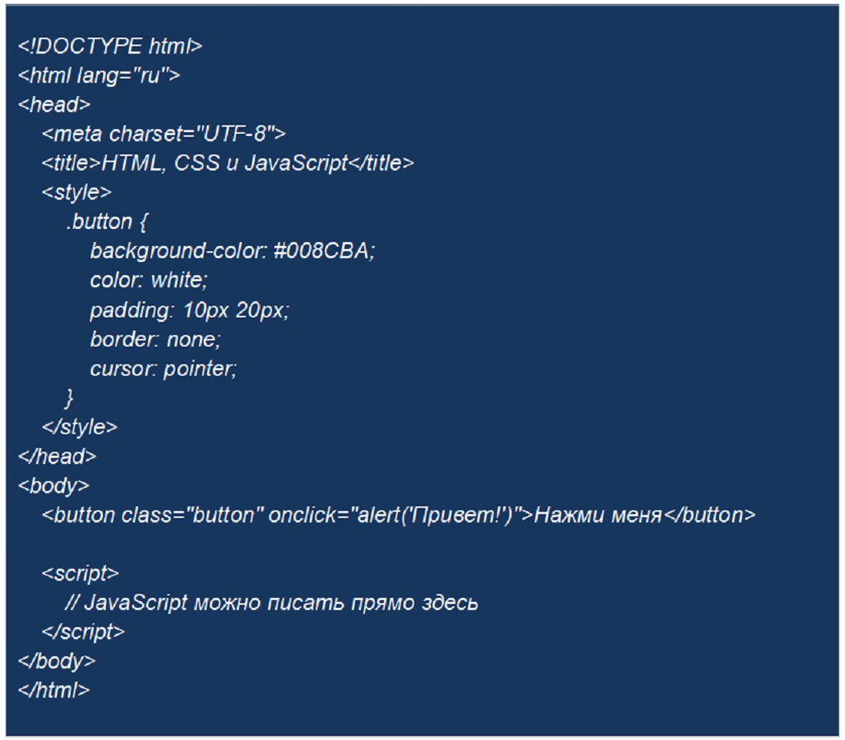This screenshot has width=845, height=740.
Task: Click the cursor: pointer declaration
Action: click(163, 369)
